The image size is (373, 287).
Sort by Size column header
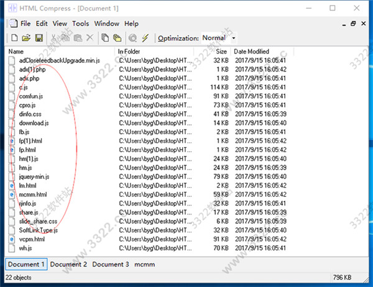(x=213, y=52)
